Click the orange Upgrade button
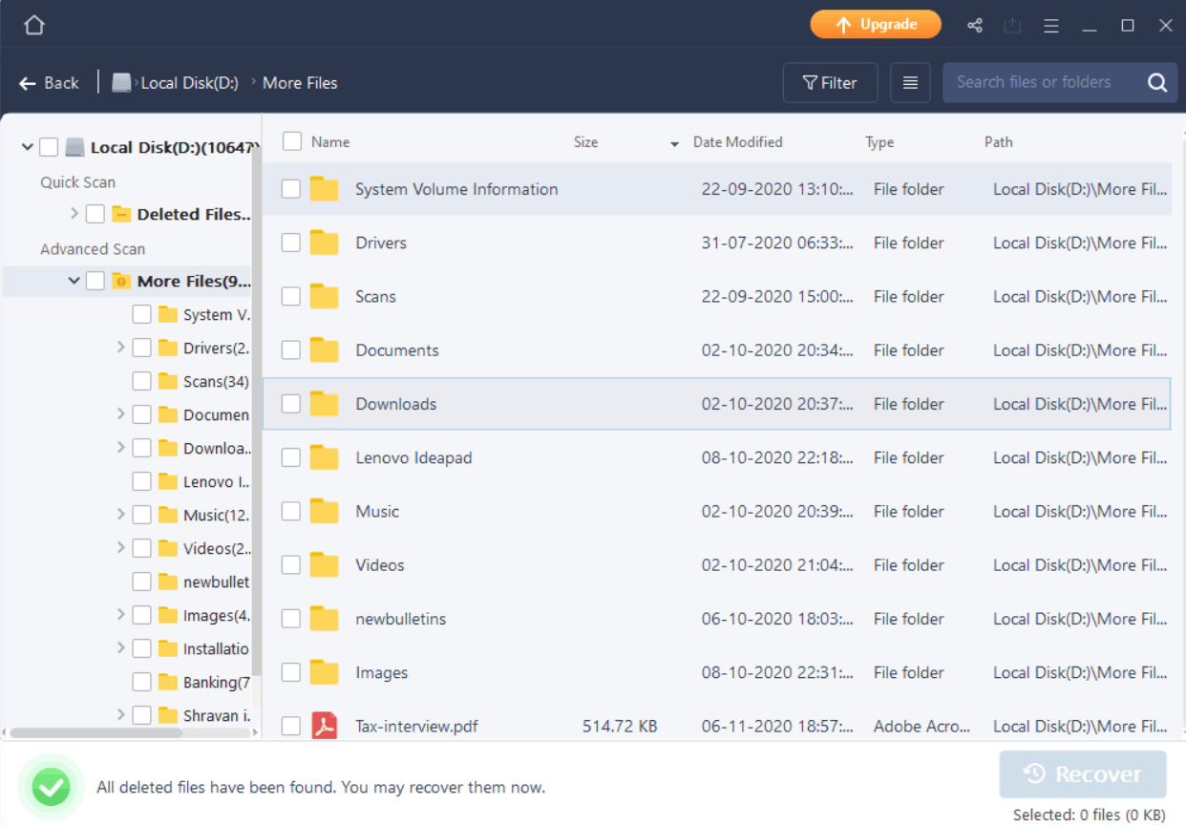This screenshot has width=1186, height=826. [876, 25]
